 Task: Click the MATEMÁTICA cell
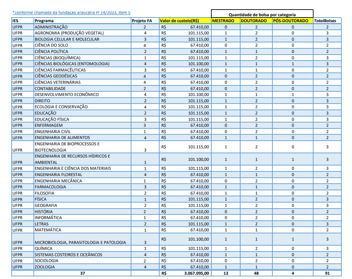pos(82,230)
